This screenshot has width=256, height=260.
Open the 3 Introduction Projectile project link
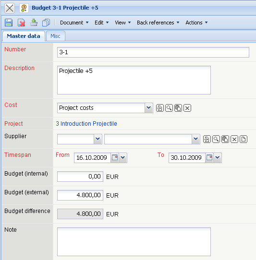86,124
